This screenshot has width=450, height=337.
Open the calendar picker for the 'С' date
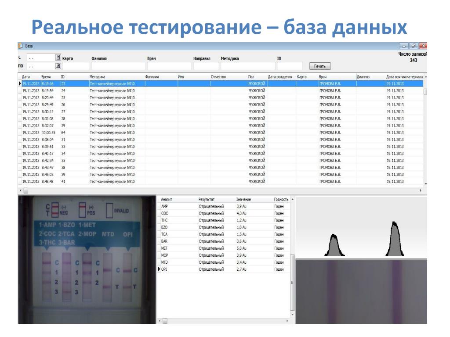(x=58, y=57)
